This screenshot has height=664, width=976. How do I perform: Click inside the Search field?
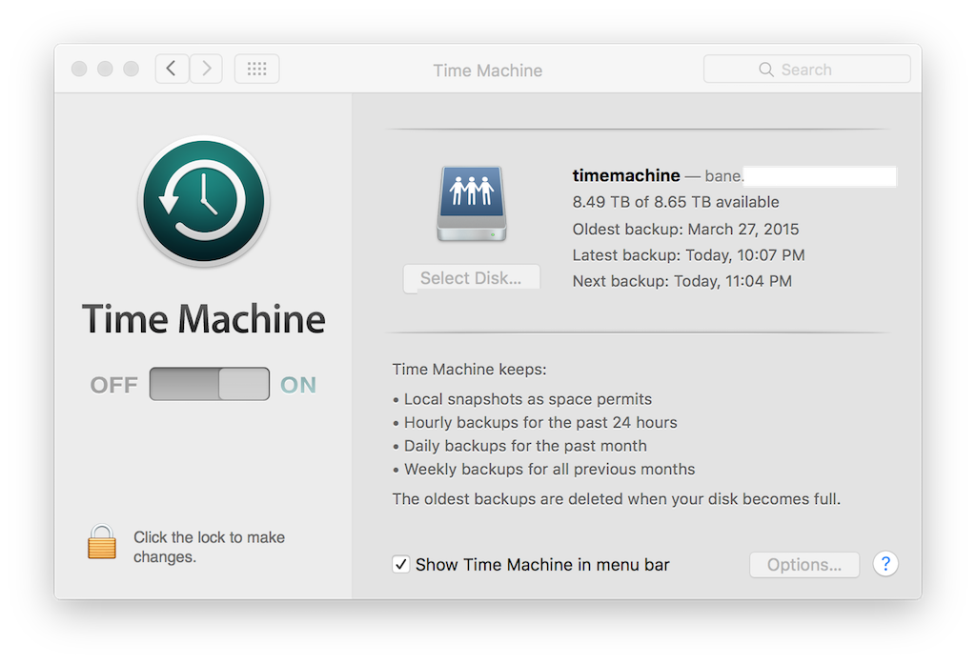click(x=806, y=70)
